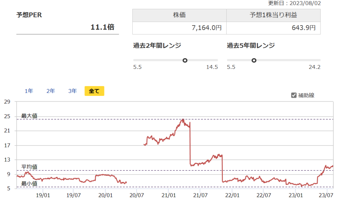
Task: Click the 643.9円 earnings value
Action: coord(304,28)
